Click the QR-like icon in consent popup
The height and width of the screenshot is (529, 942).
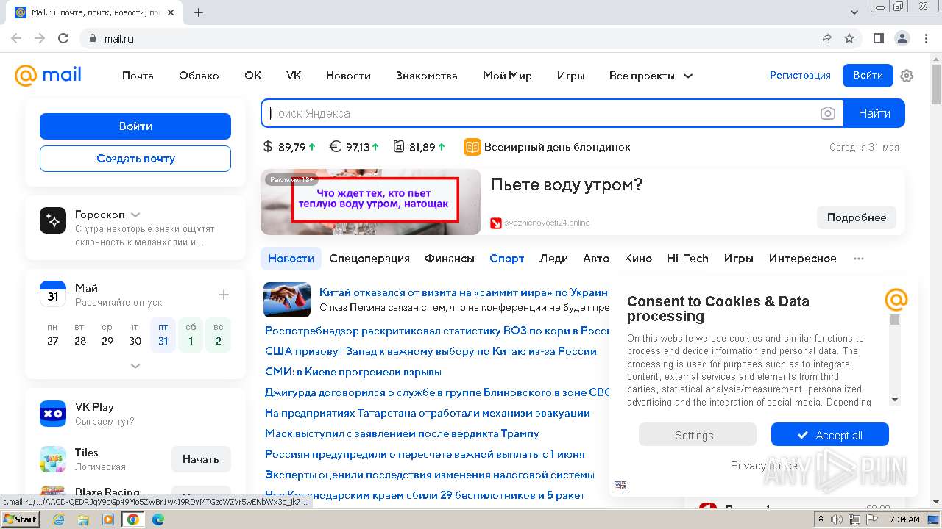620,486
